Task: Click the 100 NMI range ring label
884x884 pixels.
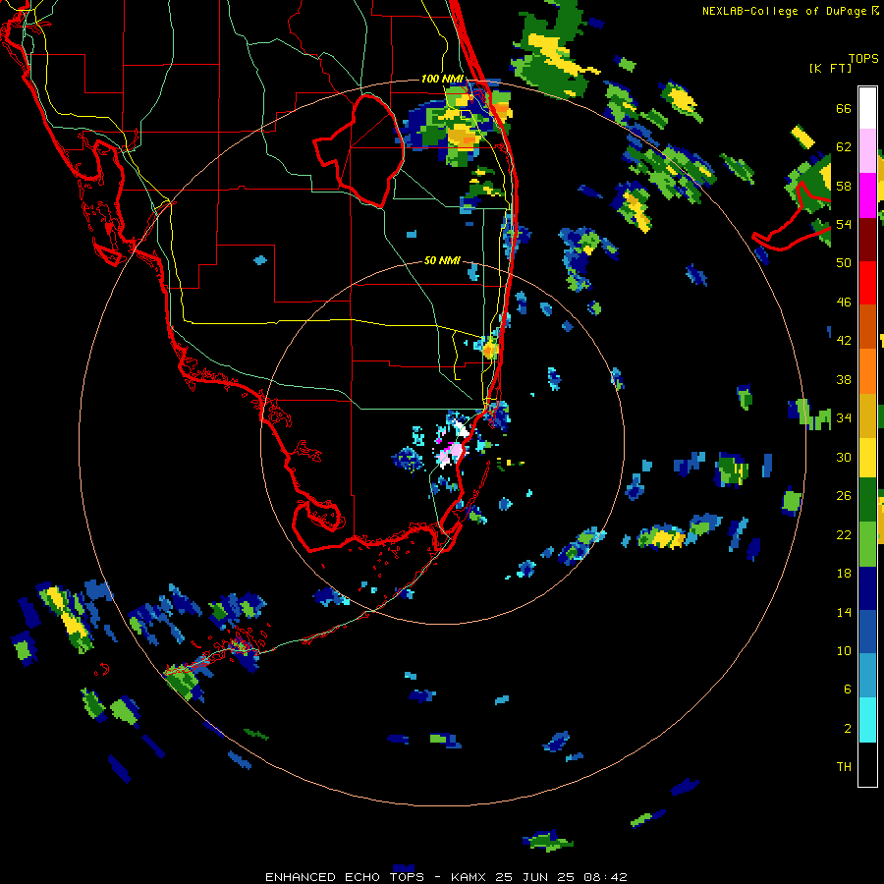Action: click(442, 79)
